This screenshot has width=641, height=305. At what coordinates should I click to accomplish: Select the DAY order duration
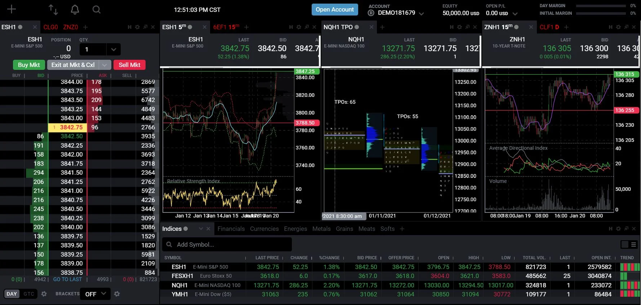pyautogui.click(x=12, y=294)
